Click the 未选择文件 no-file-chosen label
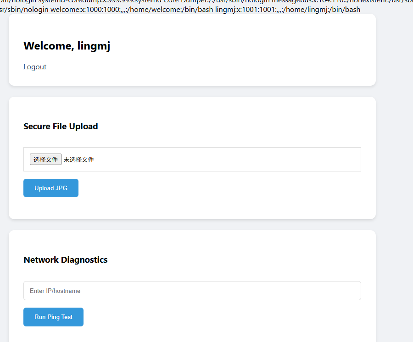This screenshot has height=342, width=413. point(78,160)
